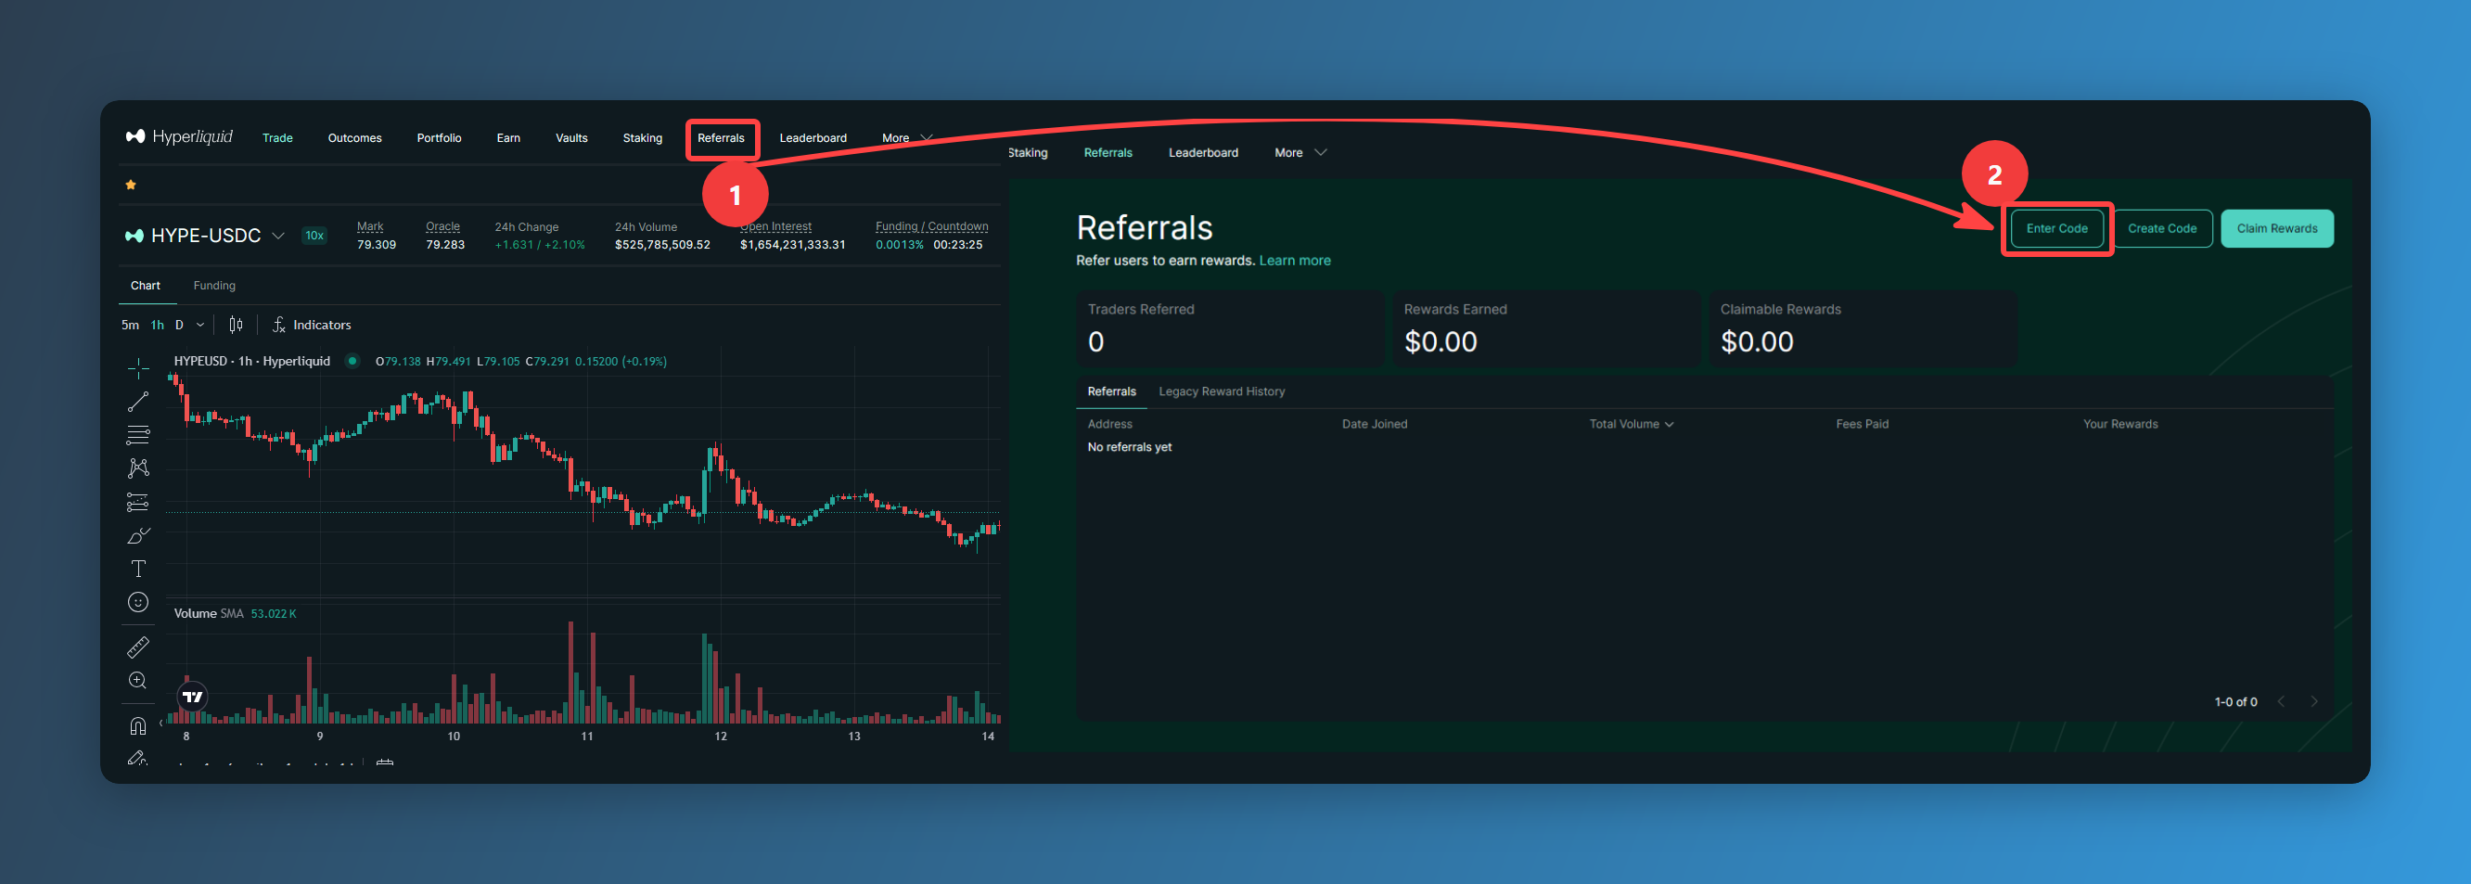Switch to Legacy Reward History tab
Viewport: 2471px width, 884px height.
pyautogui.click(x=1221, y=391)
